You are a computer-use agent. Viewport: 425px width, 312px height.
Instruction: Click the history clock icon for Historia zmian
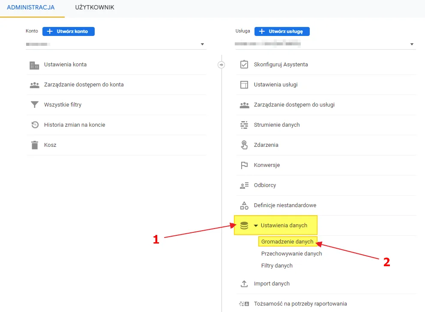pyautogui.click(x=35, y=125)
